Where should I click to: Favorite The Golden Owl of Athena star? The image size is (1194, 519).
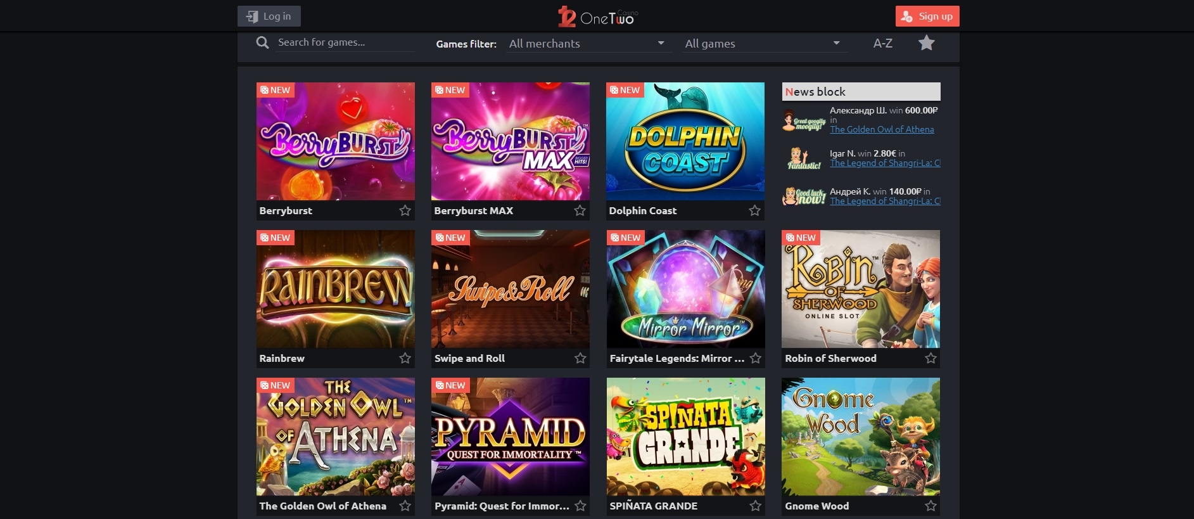point(405,506)
